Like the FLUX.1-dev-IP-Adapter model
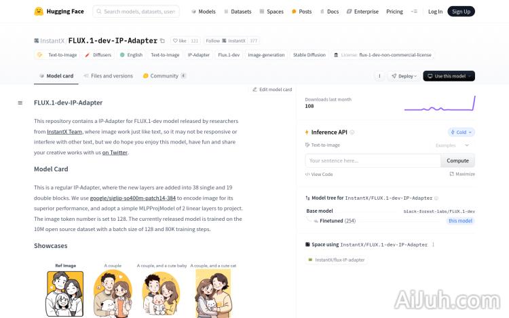 pyautogui.click(x=179, y=41)
